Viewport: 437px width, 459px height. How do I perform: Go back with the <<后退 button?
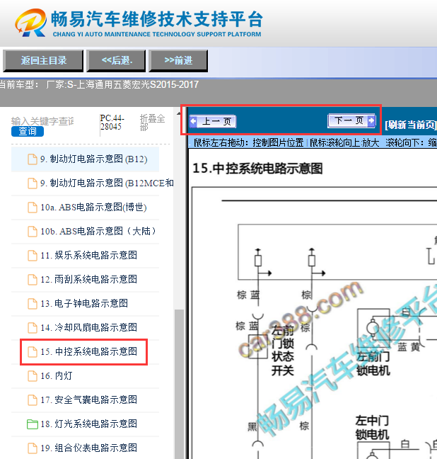click(x=117, y=61)
